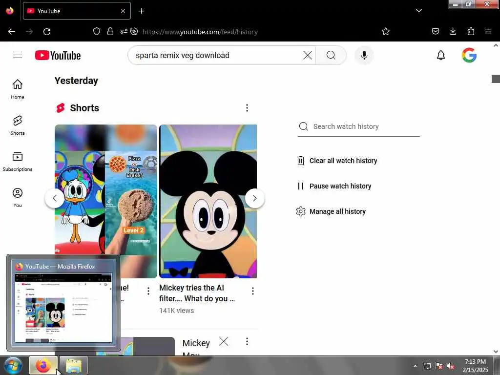
Task: Open the Donald Duck pizza short thumbnail
Action: 106,189
